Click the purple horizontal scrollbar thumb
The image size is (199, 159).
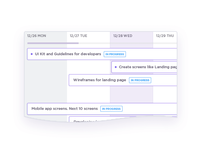53,43
